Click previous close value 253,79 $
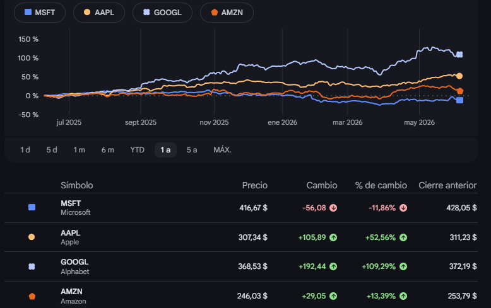This screenshot has width=491, height=308. (462, 296)
